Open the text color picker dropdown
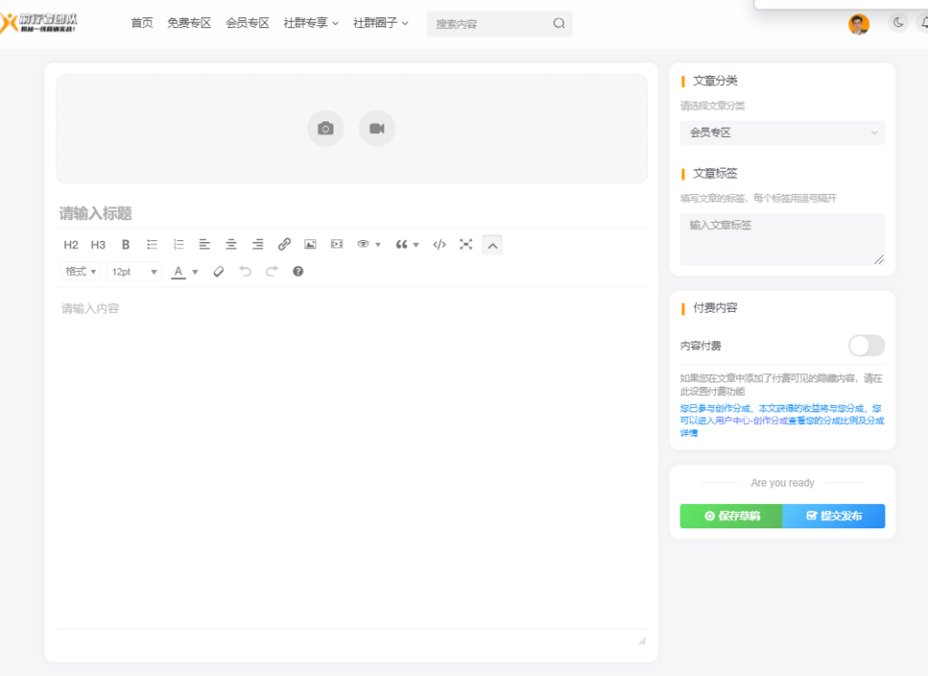 pyautogui.click(x=195, y=271)
